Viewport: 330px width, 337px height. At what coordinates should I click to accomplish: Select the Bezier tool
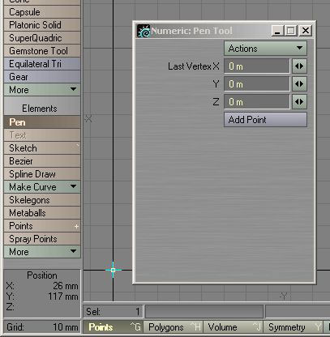(42, 161)
